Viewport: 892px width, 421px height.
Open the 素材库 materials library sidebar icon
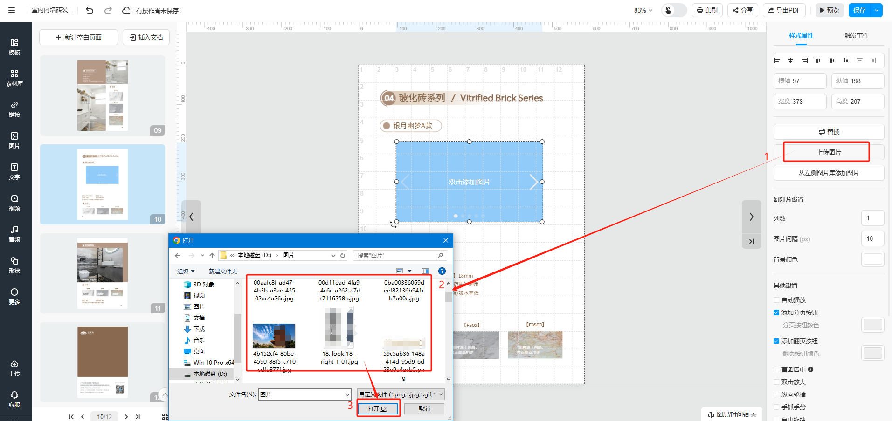coord(14,78)
